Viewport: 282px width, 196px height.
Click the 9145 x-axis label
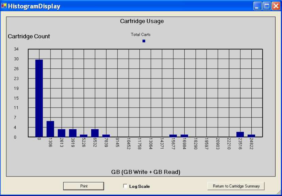(117, 142)
